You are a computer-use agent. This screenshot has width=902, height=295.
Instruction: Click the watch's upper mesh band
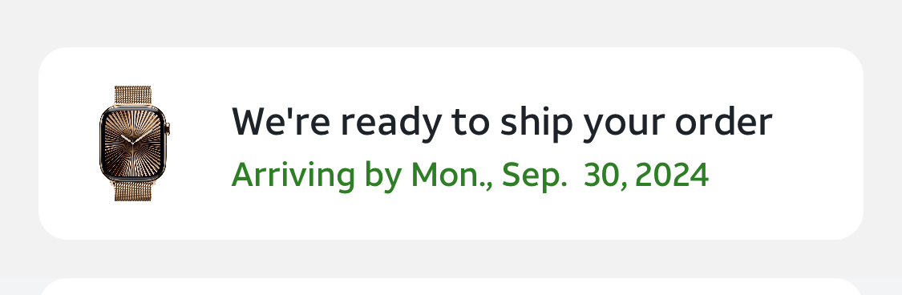pyautogui.click(x=133, y=95)
